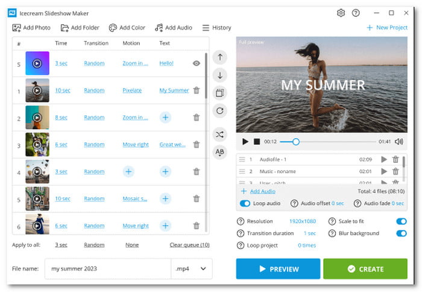Delete the Great we... slide with trash icon
This screenshot has height=292, width=422.
197,145
